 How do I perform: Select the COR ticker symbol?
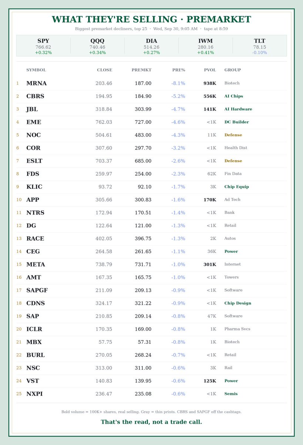point(33,148)
